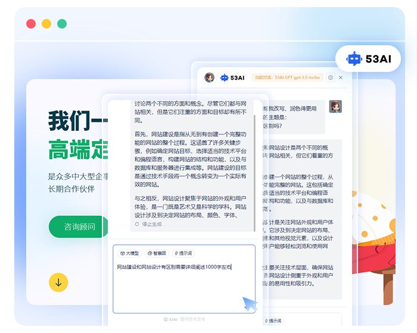
Task: Click the front chat's vertical scrollbar
Action: point(254,172)
